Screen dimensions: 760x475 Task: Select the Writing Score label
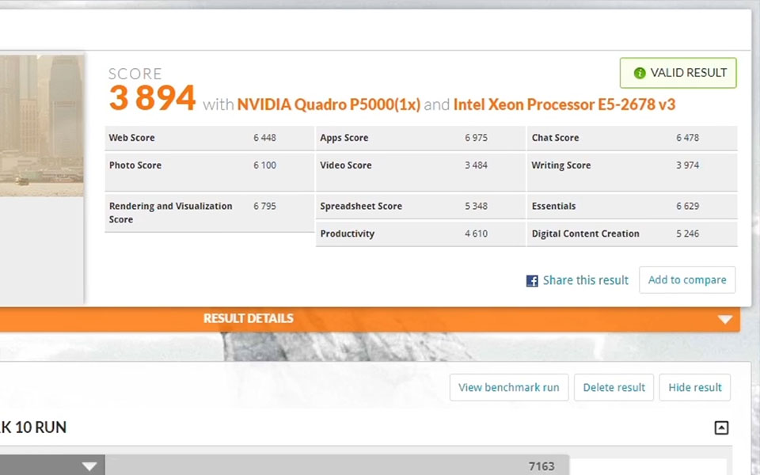coord(561,165)
